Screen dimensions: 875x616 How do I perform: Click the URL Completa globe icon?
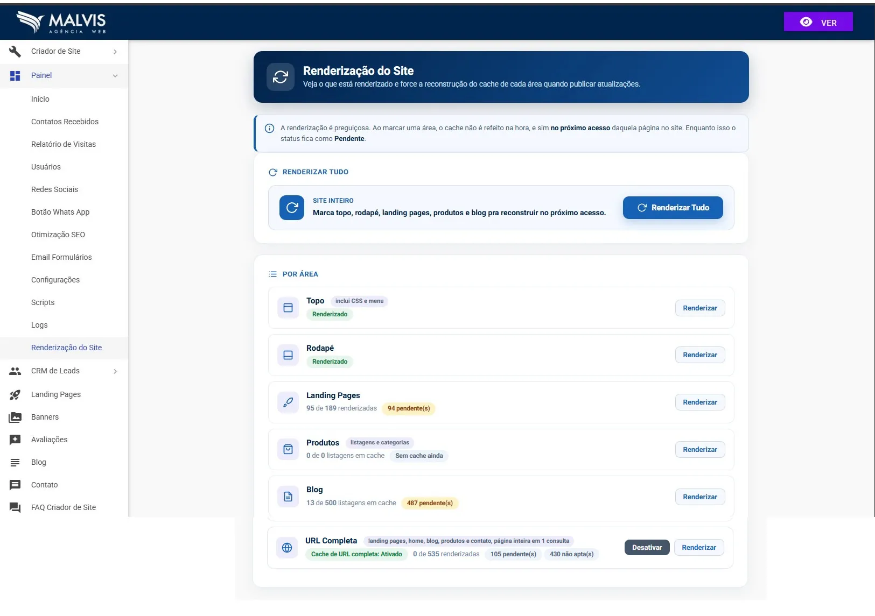(x=287, y=548)
